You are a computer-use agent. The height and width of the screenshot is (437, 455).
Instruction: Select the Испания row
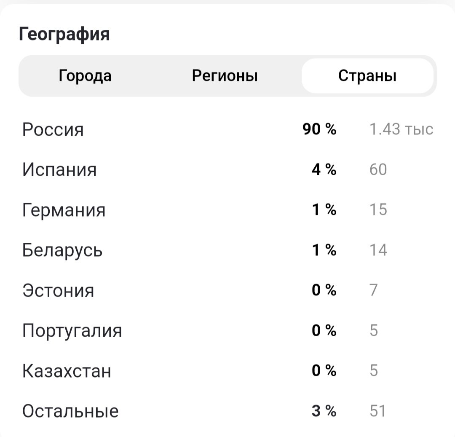[59, 169]
